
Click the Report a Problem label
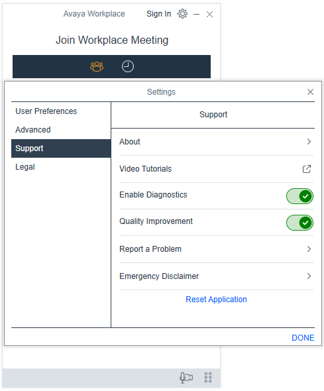(150, 249)
